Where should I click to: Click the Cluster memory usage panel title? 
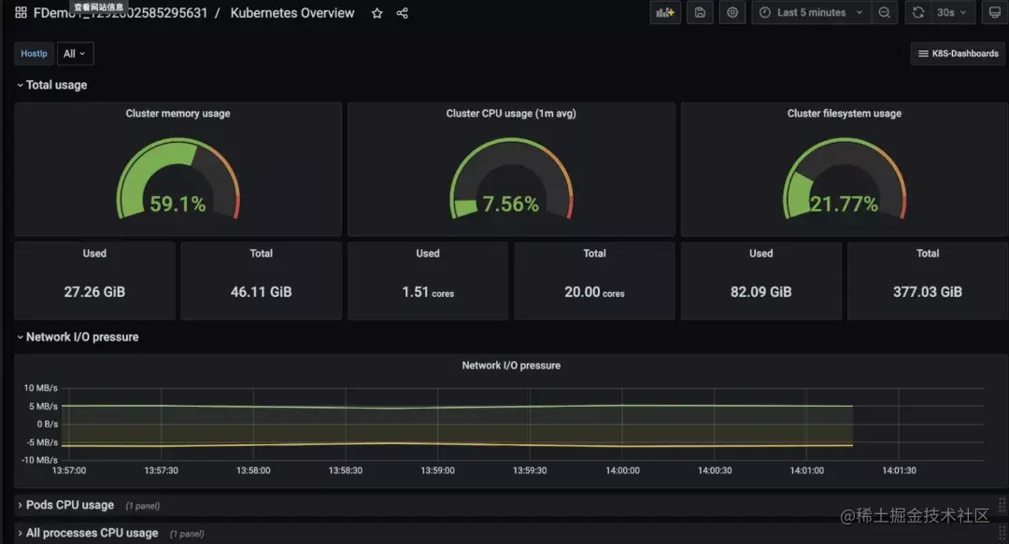point(178,113)
